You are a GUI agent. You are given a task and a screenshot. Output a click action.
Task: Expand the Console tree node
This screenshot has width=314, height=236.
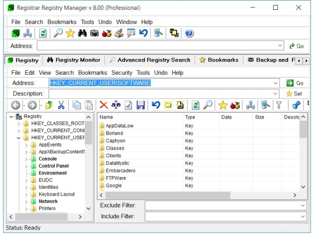26,159
